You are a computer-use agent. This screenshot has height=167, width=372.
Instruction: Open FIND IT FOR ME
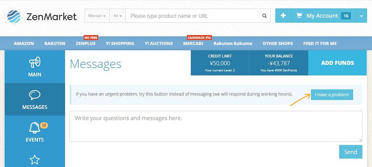coord(320,43)
